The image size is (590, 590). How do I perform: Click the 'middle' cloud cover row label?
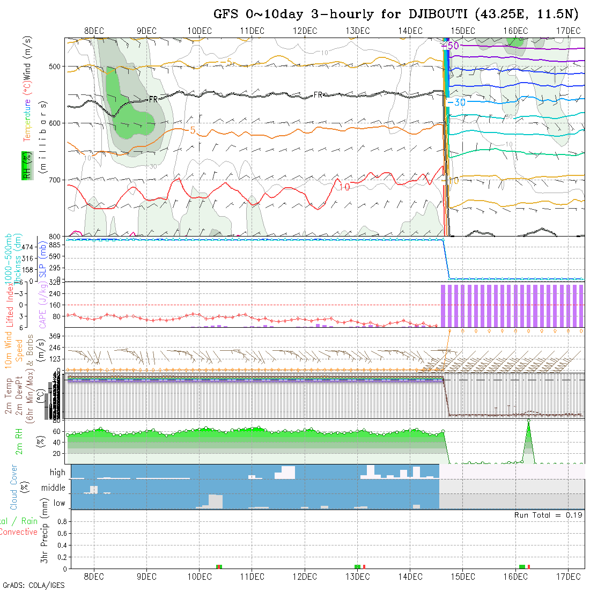click(x=54, y=488)
